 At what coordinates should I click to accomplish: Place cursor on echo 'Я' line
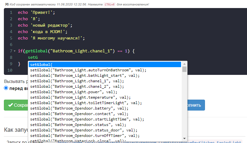click(29, 19)
